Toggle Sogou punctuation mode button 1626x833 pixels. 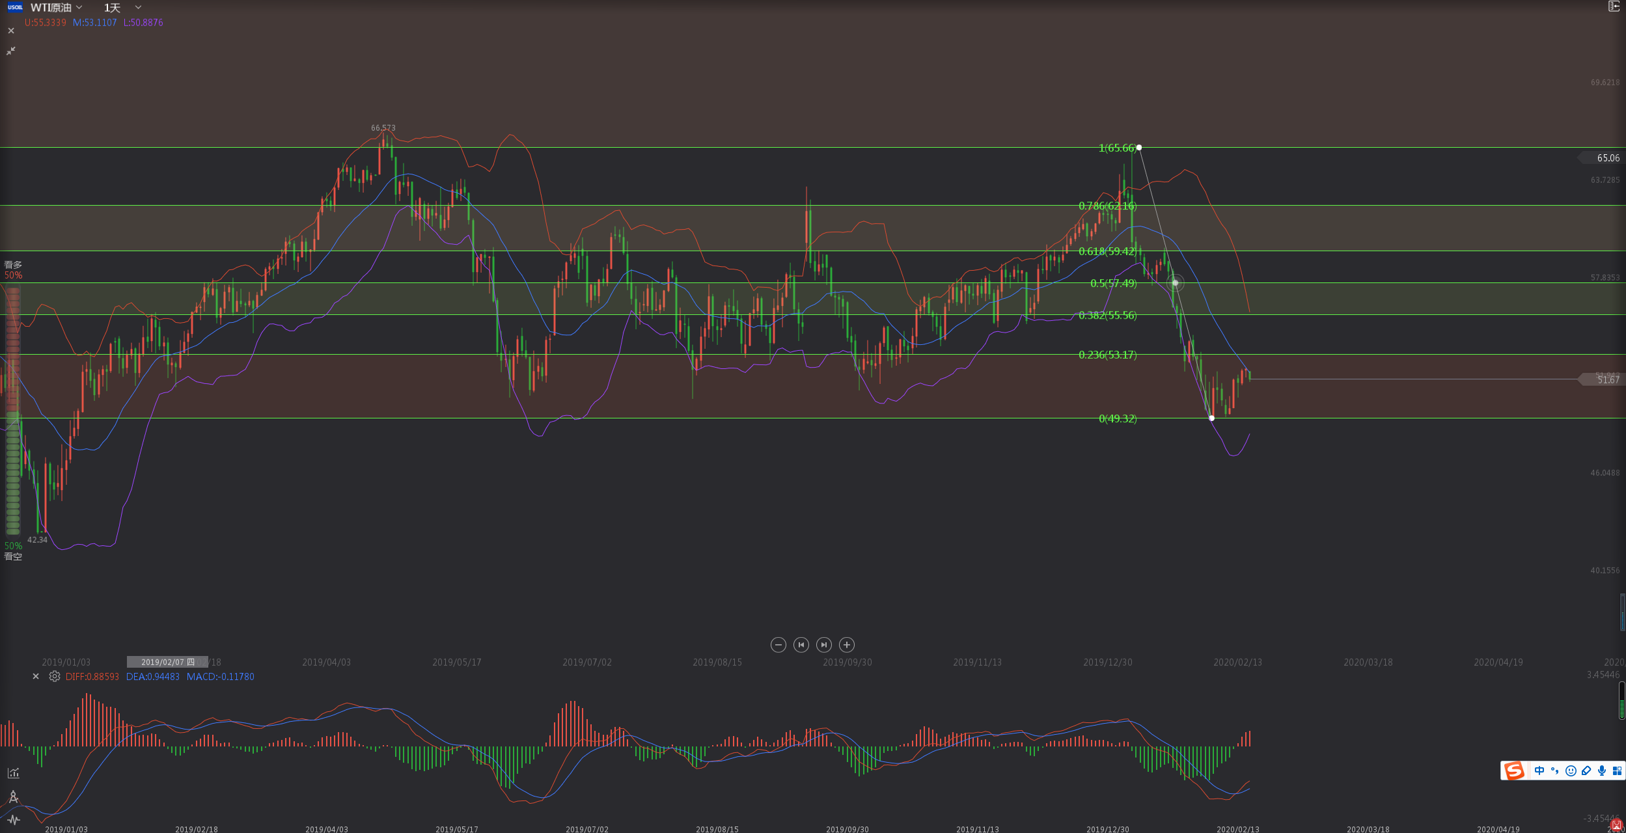point(1555,771)
